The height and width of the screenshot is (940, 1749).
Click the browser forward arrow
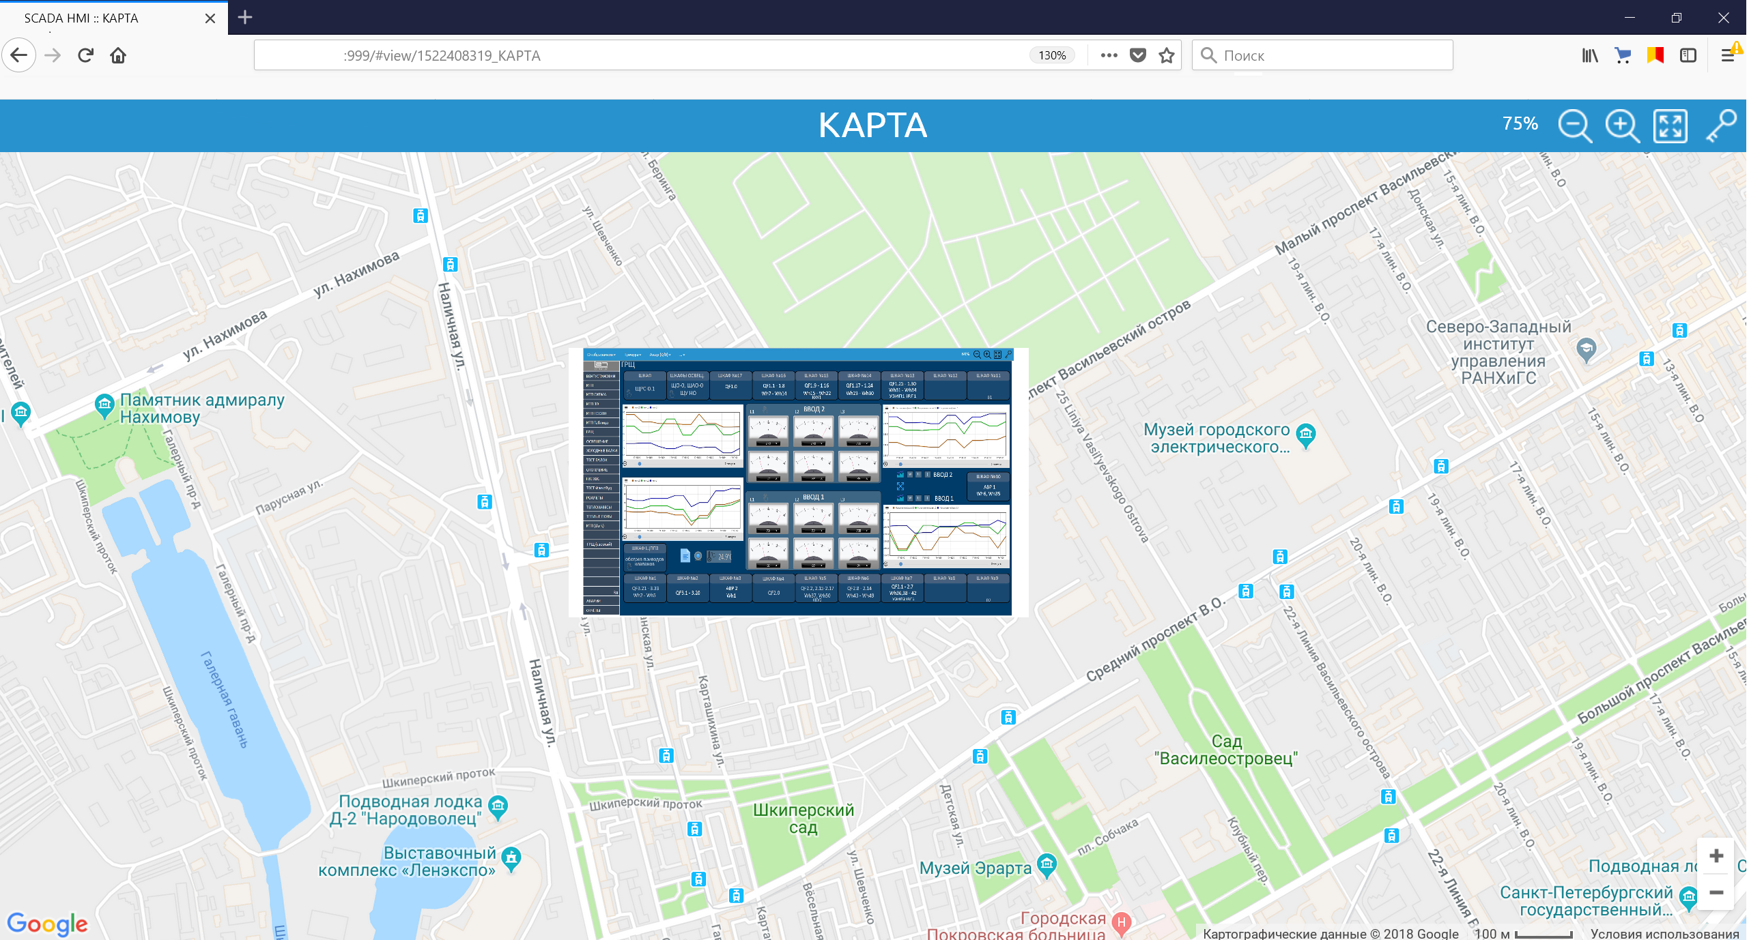pos(53,55)
